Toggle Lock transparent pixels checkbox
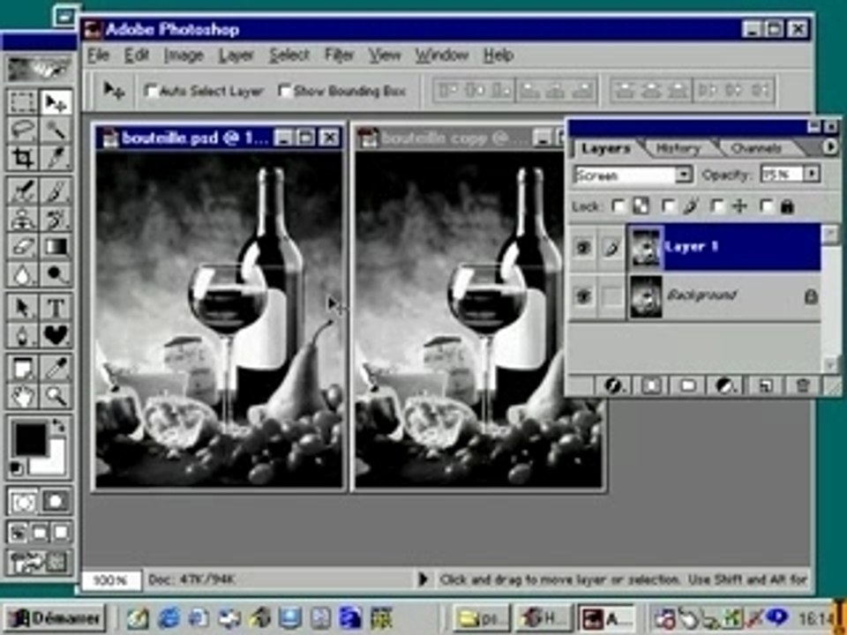The width and height of the screenshot is (847, 635). coord(618,205)
